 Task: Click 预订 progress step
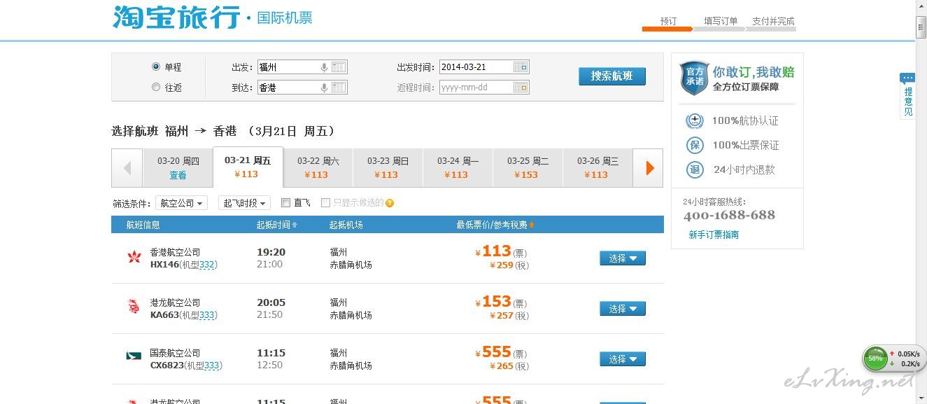tap(668, 21)
